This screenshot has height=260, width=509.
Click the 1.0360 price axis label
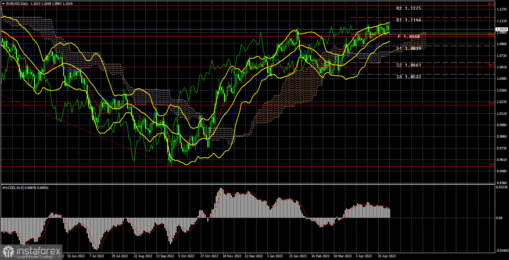(x=501, y=90)
